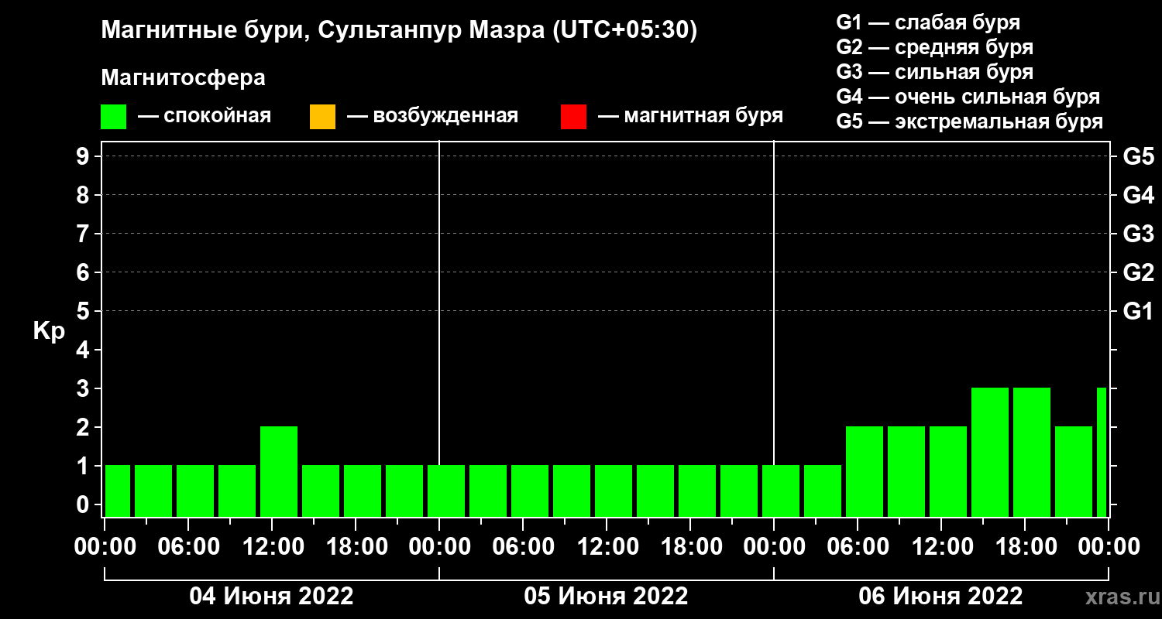This screenshot has width=1162, height=619.
Task: Click the right-axis label G4
Action: tap(1138, 195)
